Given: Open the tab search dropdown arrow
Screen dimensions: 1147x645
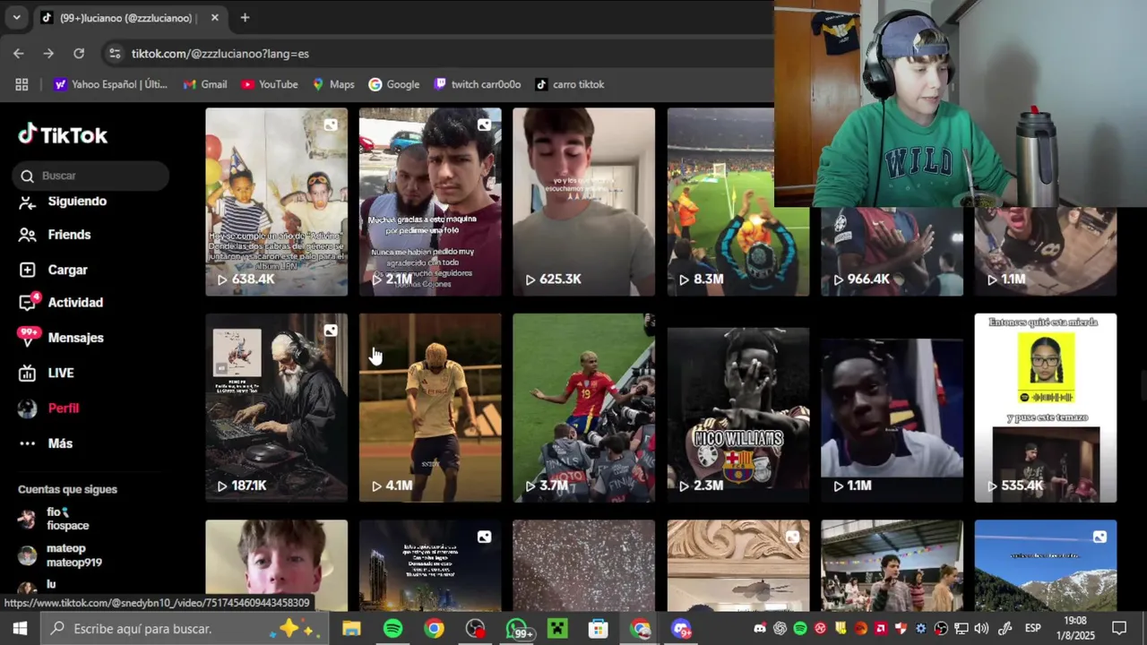Looking at the screenshot, I should click(x=16, y=18).
